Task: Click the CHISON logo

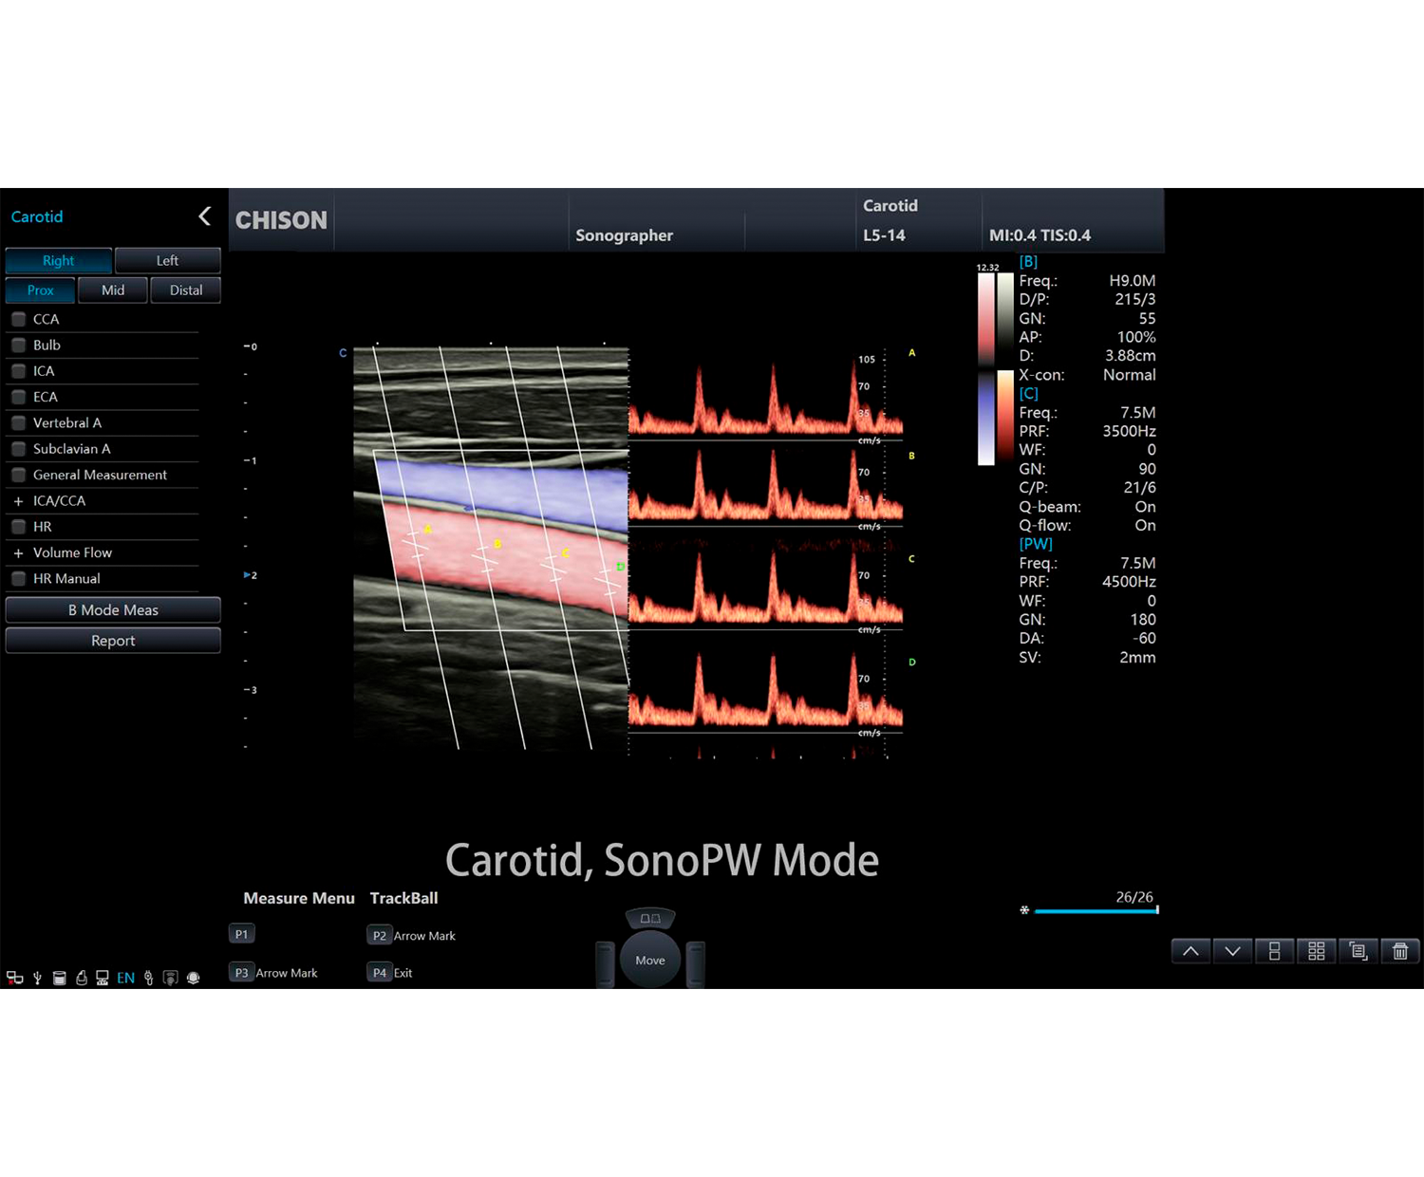Action: 281,220
